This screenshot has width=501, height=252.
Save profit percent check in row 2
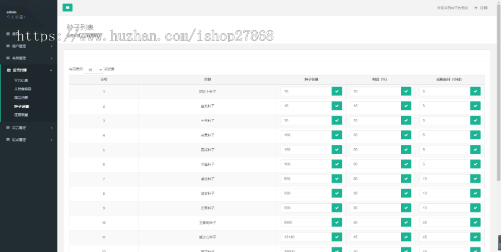(x=406, y=106)
